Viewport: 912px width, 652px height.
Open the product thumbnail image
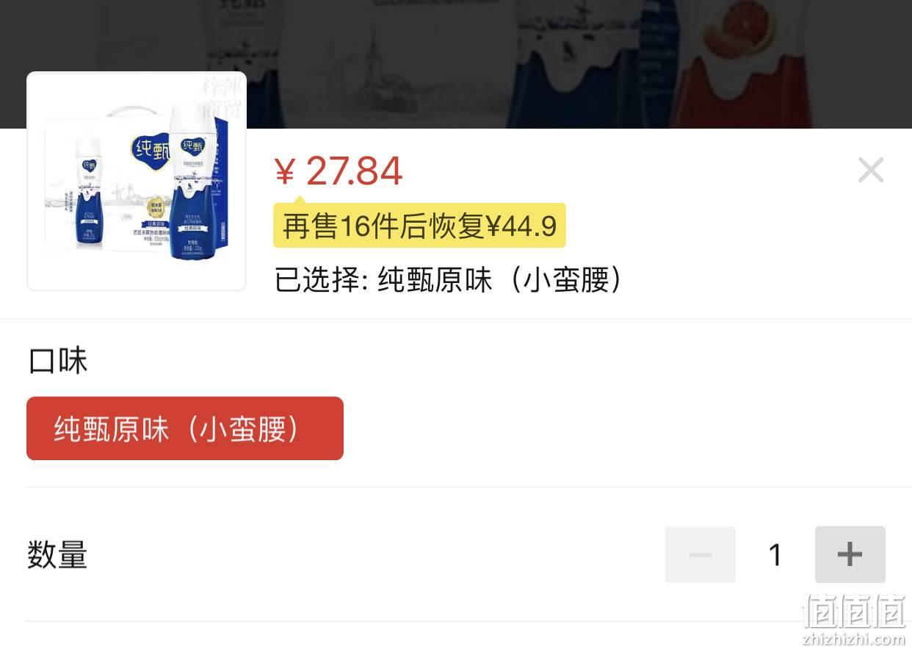137,182
